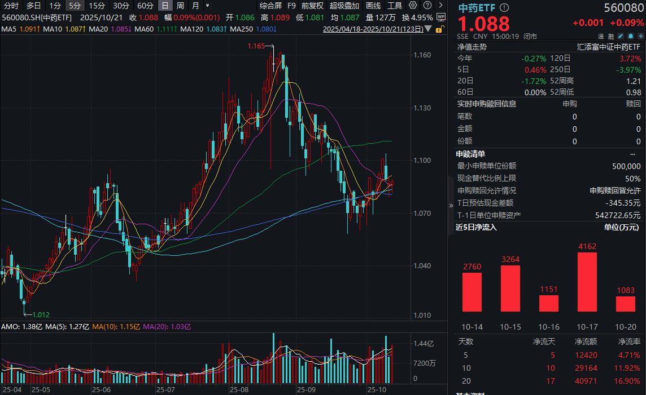Select the drawing pencil icon near quote
Viewport: 646px width, 395px height.
pyautogui.click(x=621, y=36)
